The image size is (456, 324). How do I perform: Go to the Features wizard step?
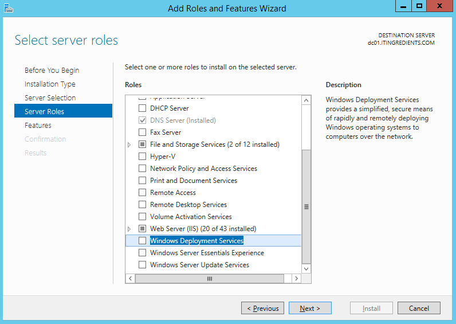point(38,126)
